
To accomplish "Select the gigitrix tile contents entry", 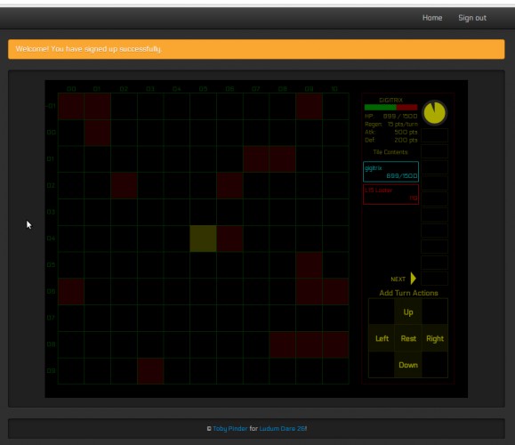I will click(x=390, y=172).
